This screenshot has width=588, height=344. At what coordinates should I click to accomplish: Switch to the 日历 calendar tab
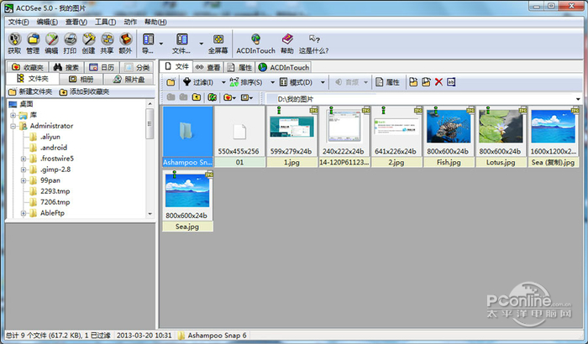click(x=102, y=67)
